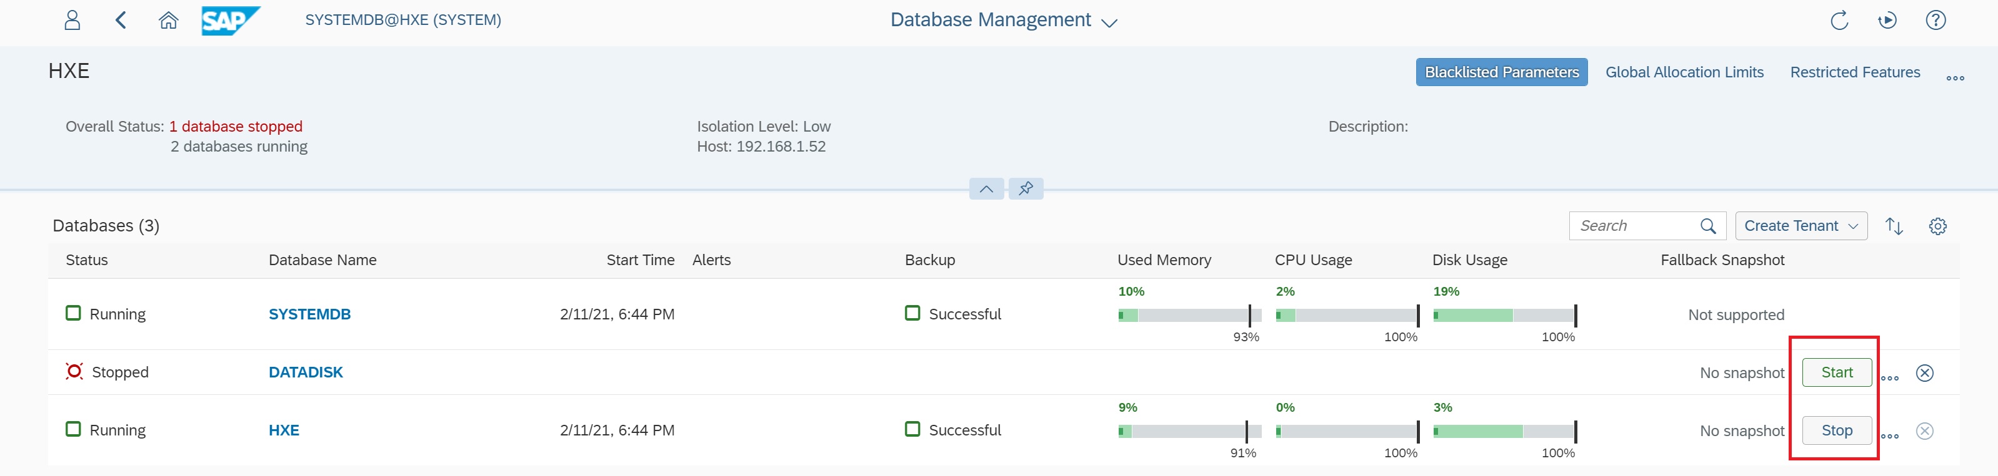This screenshot has height=476, width=1998.
Task: Open the sort arrows icon for databases
Action: tap(1894, 226)
